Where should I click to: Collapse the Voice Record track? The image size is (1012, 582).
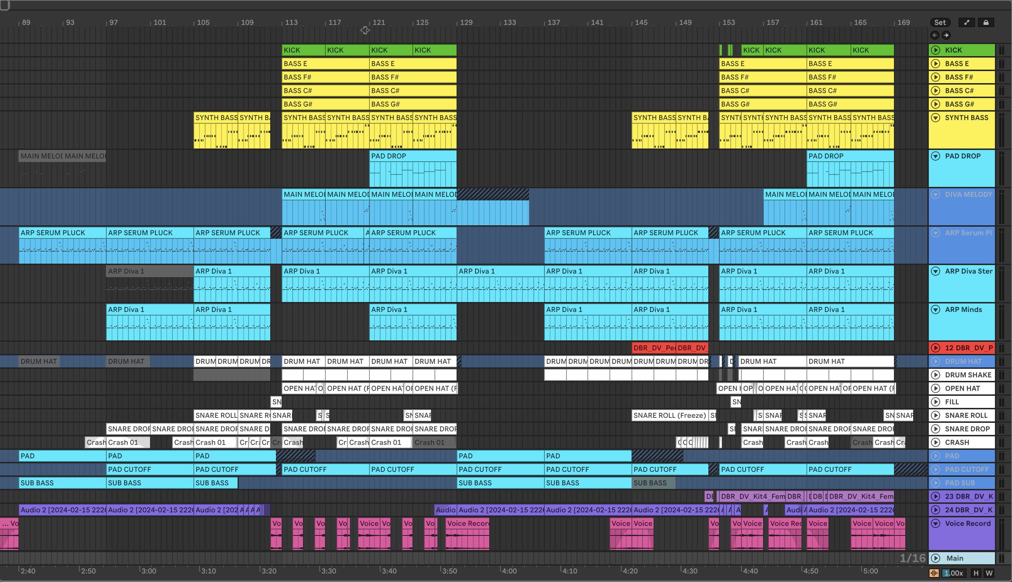936,523
